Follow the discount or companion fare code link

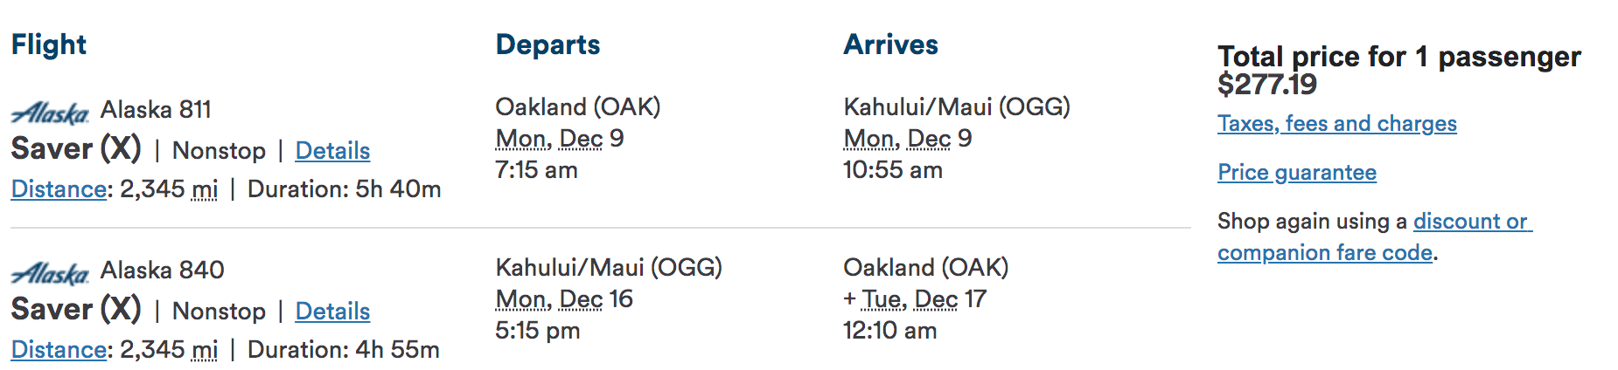click(x=1375, y=237)
